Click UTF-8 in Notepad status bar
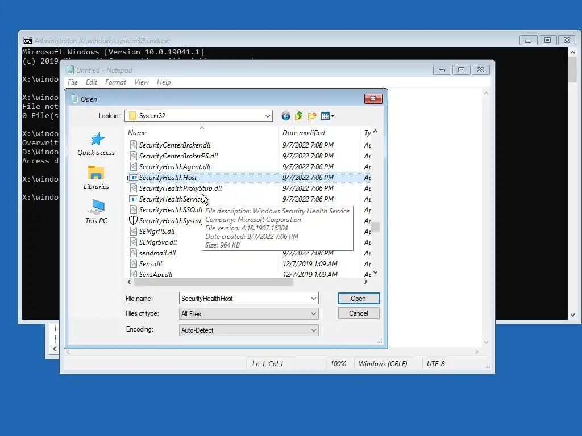Screen dimensions: 582x436 click(436, 364)
